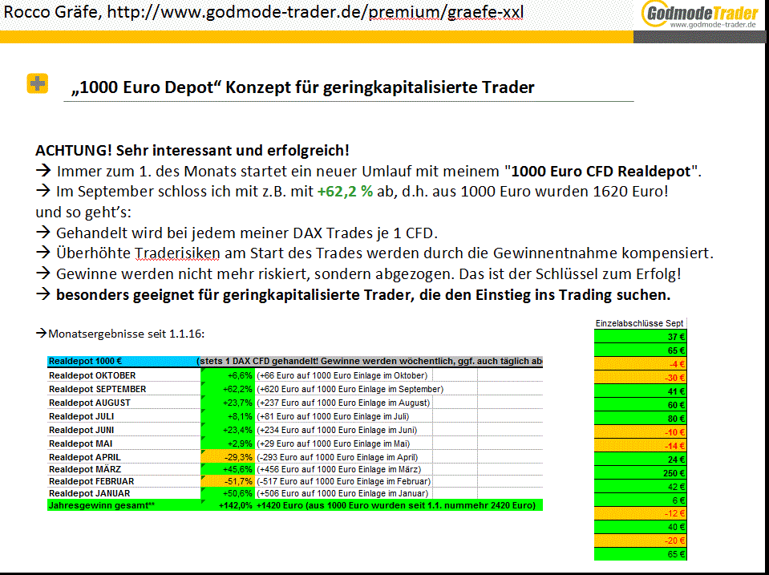This screenshot has height=575, width=769.
Task: Click "ACHTUNG! Sehr interessant und erfolgreich!"
Action: 192,150
